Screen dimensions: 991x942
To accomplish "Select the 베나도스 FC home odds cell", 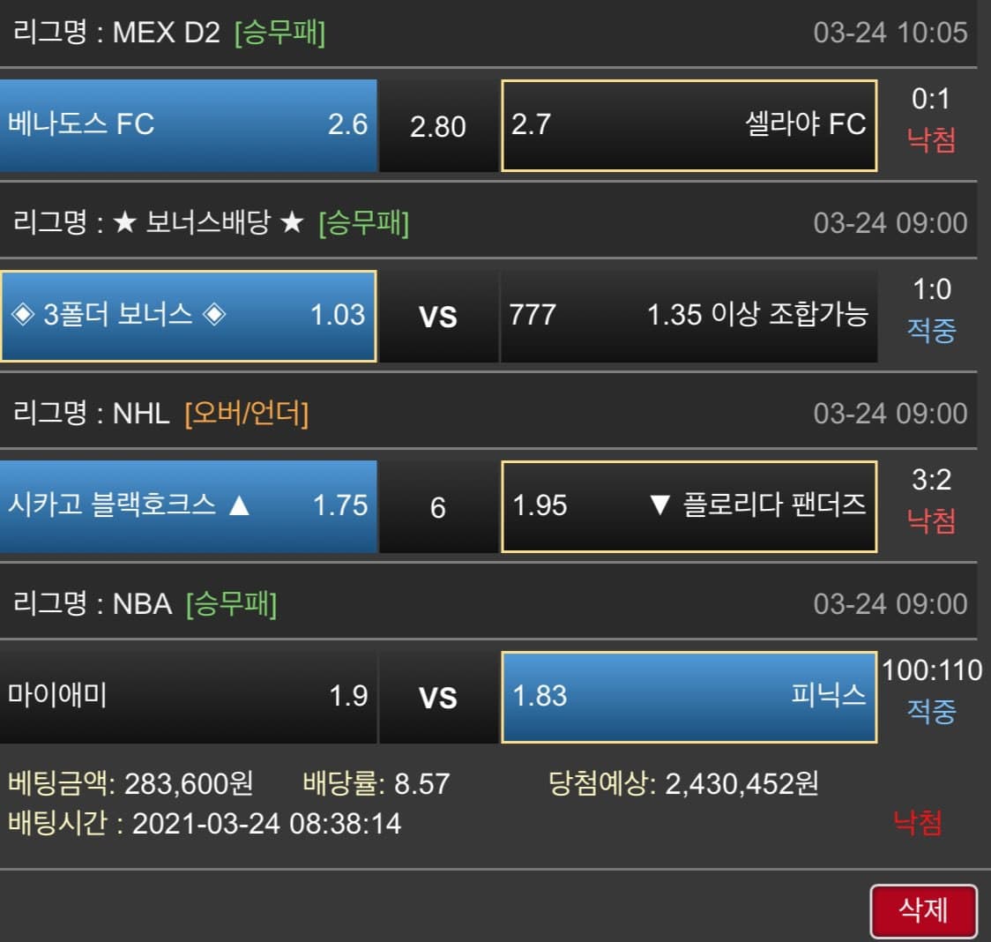I will pos(188,124).
